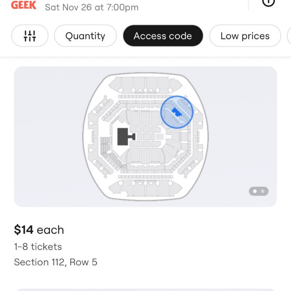Reveal the partially hidden filter pill at right

coord(289,35)
